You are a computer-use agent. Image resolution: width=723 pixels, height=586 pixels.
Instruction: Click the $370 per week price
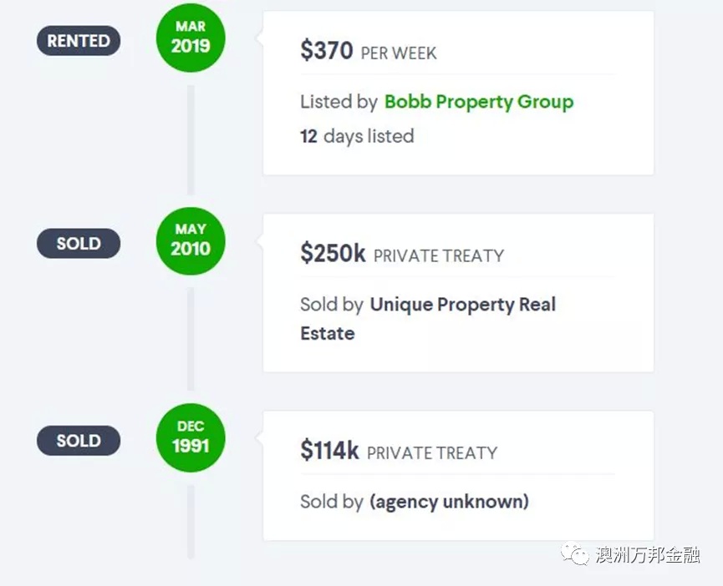pos(369,51)
